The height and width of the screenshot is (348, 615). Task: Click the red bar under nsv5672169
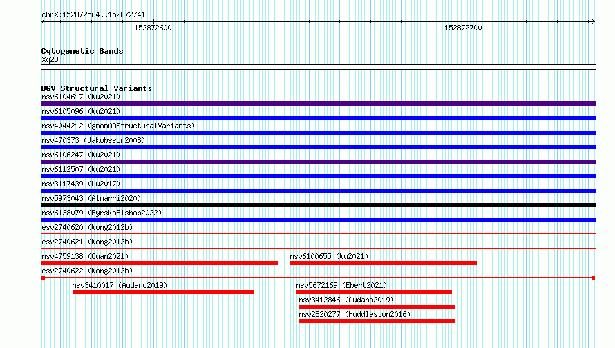pos(374,292)
